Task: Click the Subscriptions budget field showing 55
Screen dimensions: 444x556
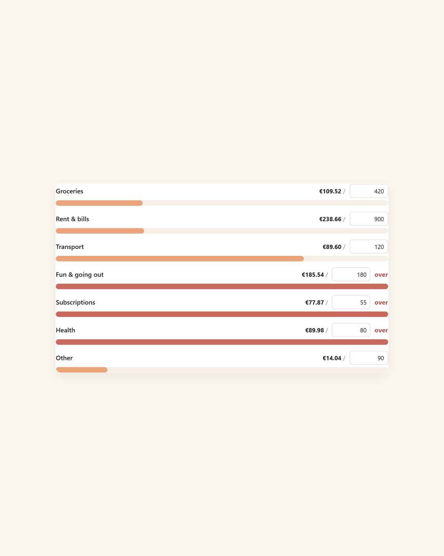Action: point(351,302)
